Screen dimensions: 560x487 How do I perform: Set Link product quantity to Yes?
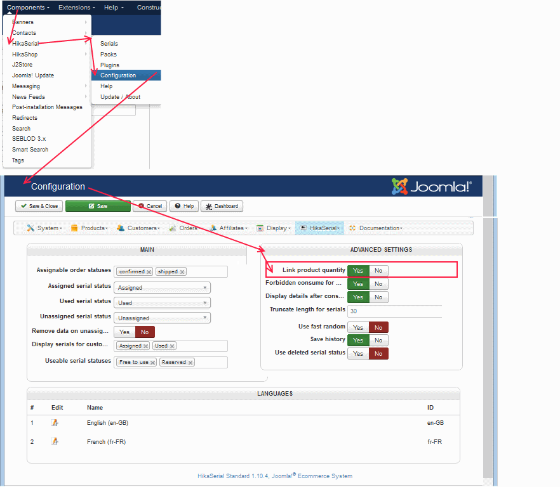tap(358, 271)
